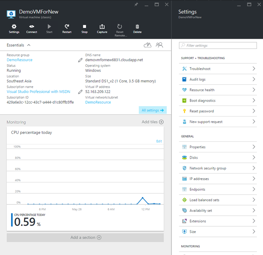
Task: Click the Settings gear icon in toolbar
Action: click(x=14, y=27)
